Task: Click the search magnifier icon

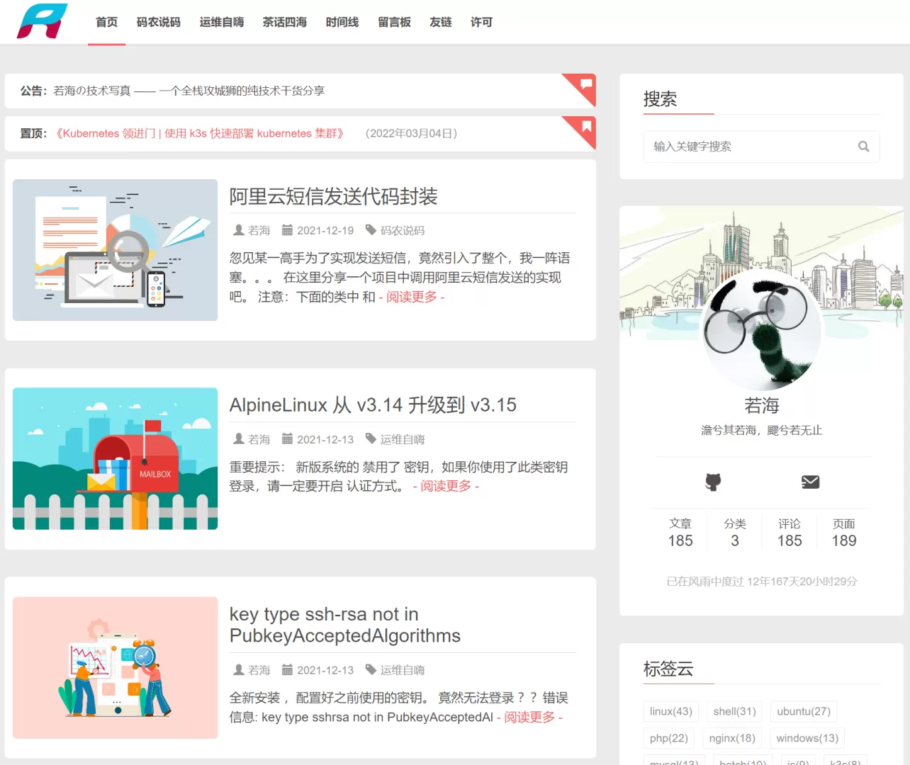Action: [863, 147]
